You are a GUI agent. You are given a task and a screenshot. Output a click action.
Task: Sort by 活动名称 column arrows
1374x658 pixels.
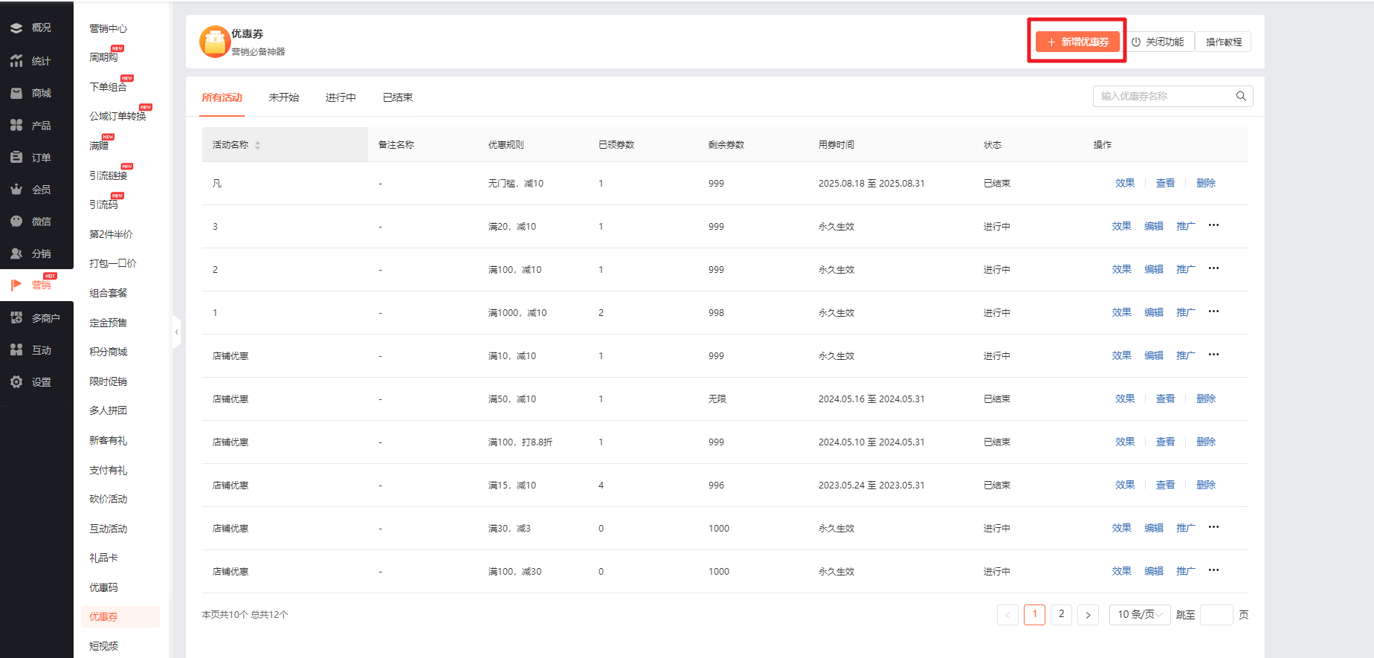coord(257,145)
